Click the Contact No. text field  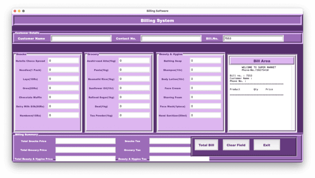click(x=171, y=38)
